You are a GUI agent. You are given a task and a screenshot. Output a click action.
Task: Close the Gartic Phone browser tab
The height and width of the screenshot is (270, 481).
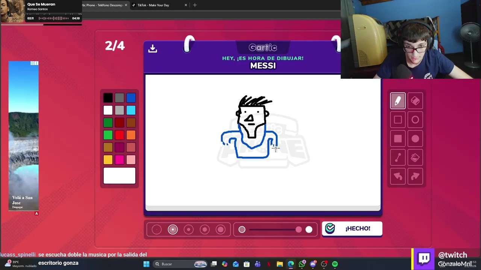[126, 5]
